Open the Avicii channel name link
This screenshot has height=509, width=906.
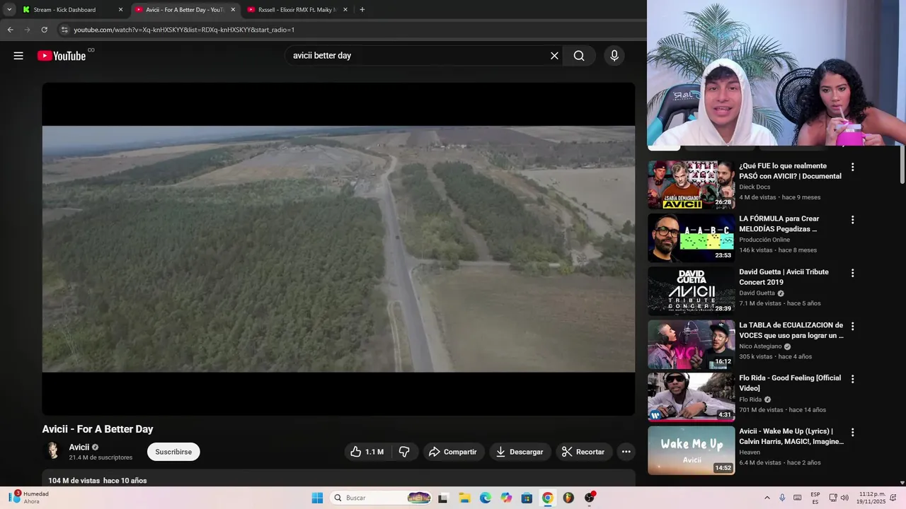(x=79, y=447)
